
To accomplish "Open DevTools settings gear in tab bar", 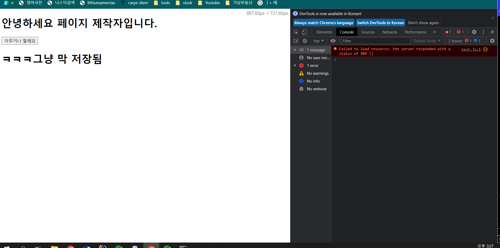I will pyautogui.click(x=474, y=32).
